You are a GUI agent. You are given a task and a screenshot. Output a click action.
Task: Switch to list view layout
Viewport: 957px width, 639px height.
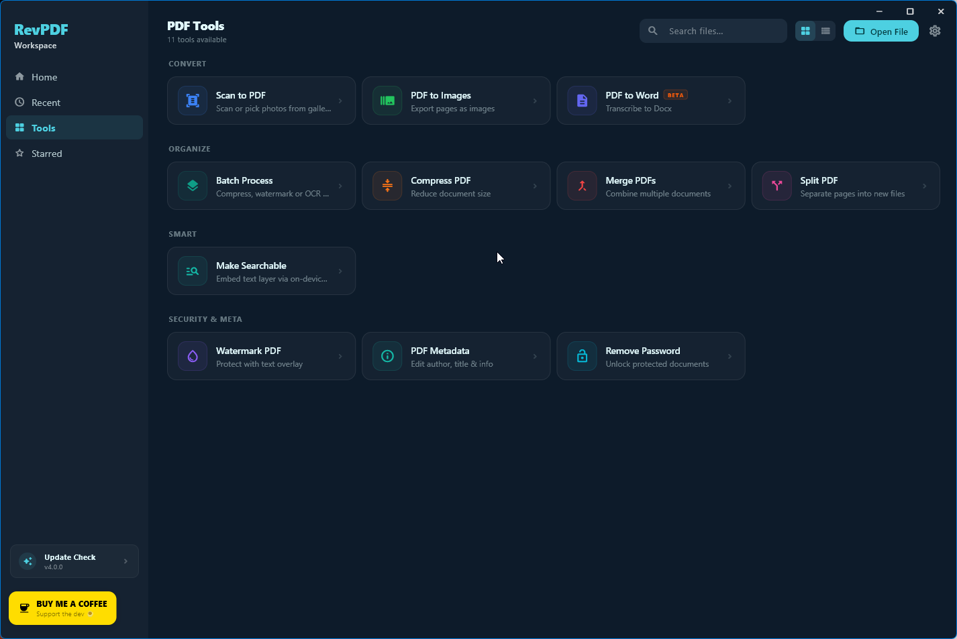825,31
